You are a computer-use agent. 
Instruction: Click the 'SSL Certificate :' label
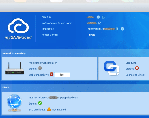click(x=37, y=110)
